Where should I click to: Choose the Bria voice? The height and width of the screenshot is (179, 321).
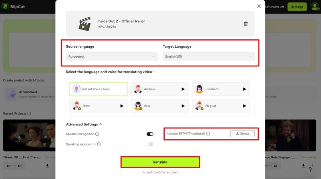click(160, 106)
